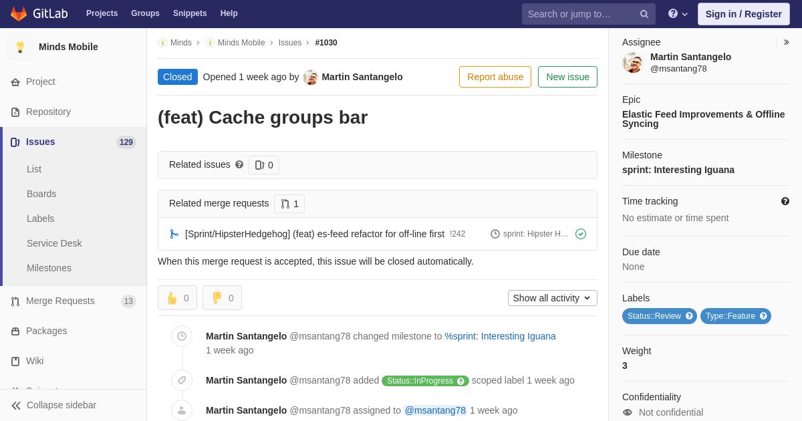Click the Status::Review label
802x421 pixels.
(x=660, y=316)
